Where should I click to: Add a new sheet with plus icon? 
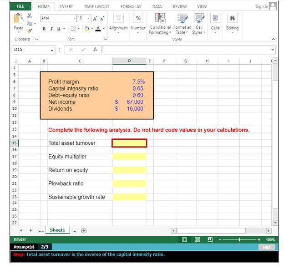click(84, 230)
